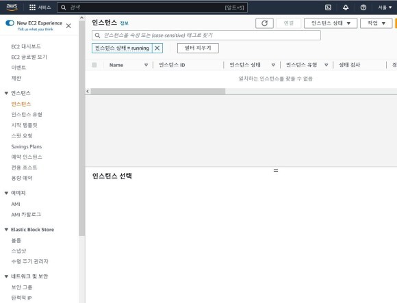Click the Status Check column header

pos(349,65)
